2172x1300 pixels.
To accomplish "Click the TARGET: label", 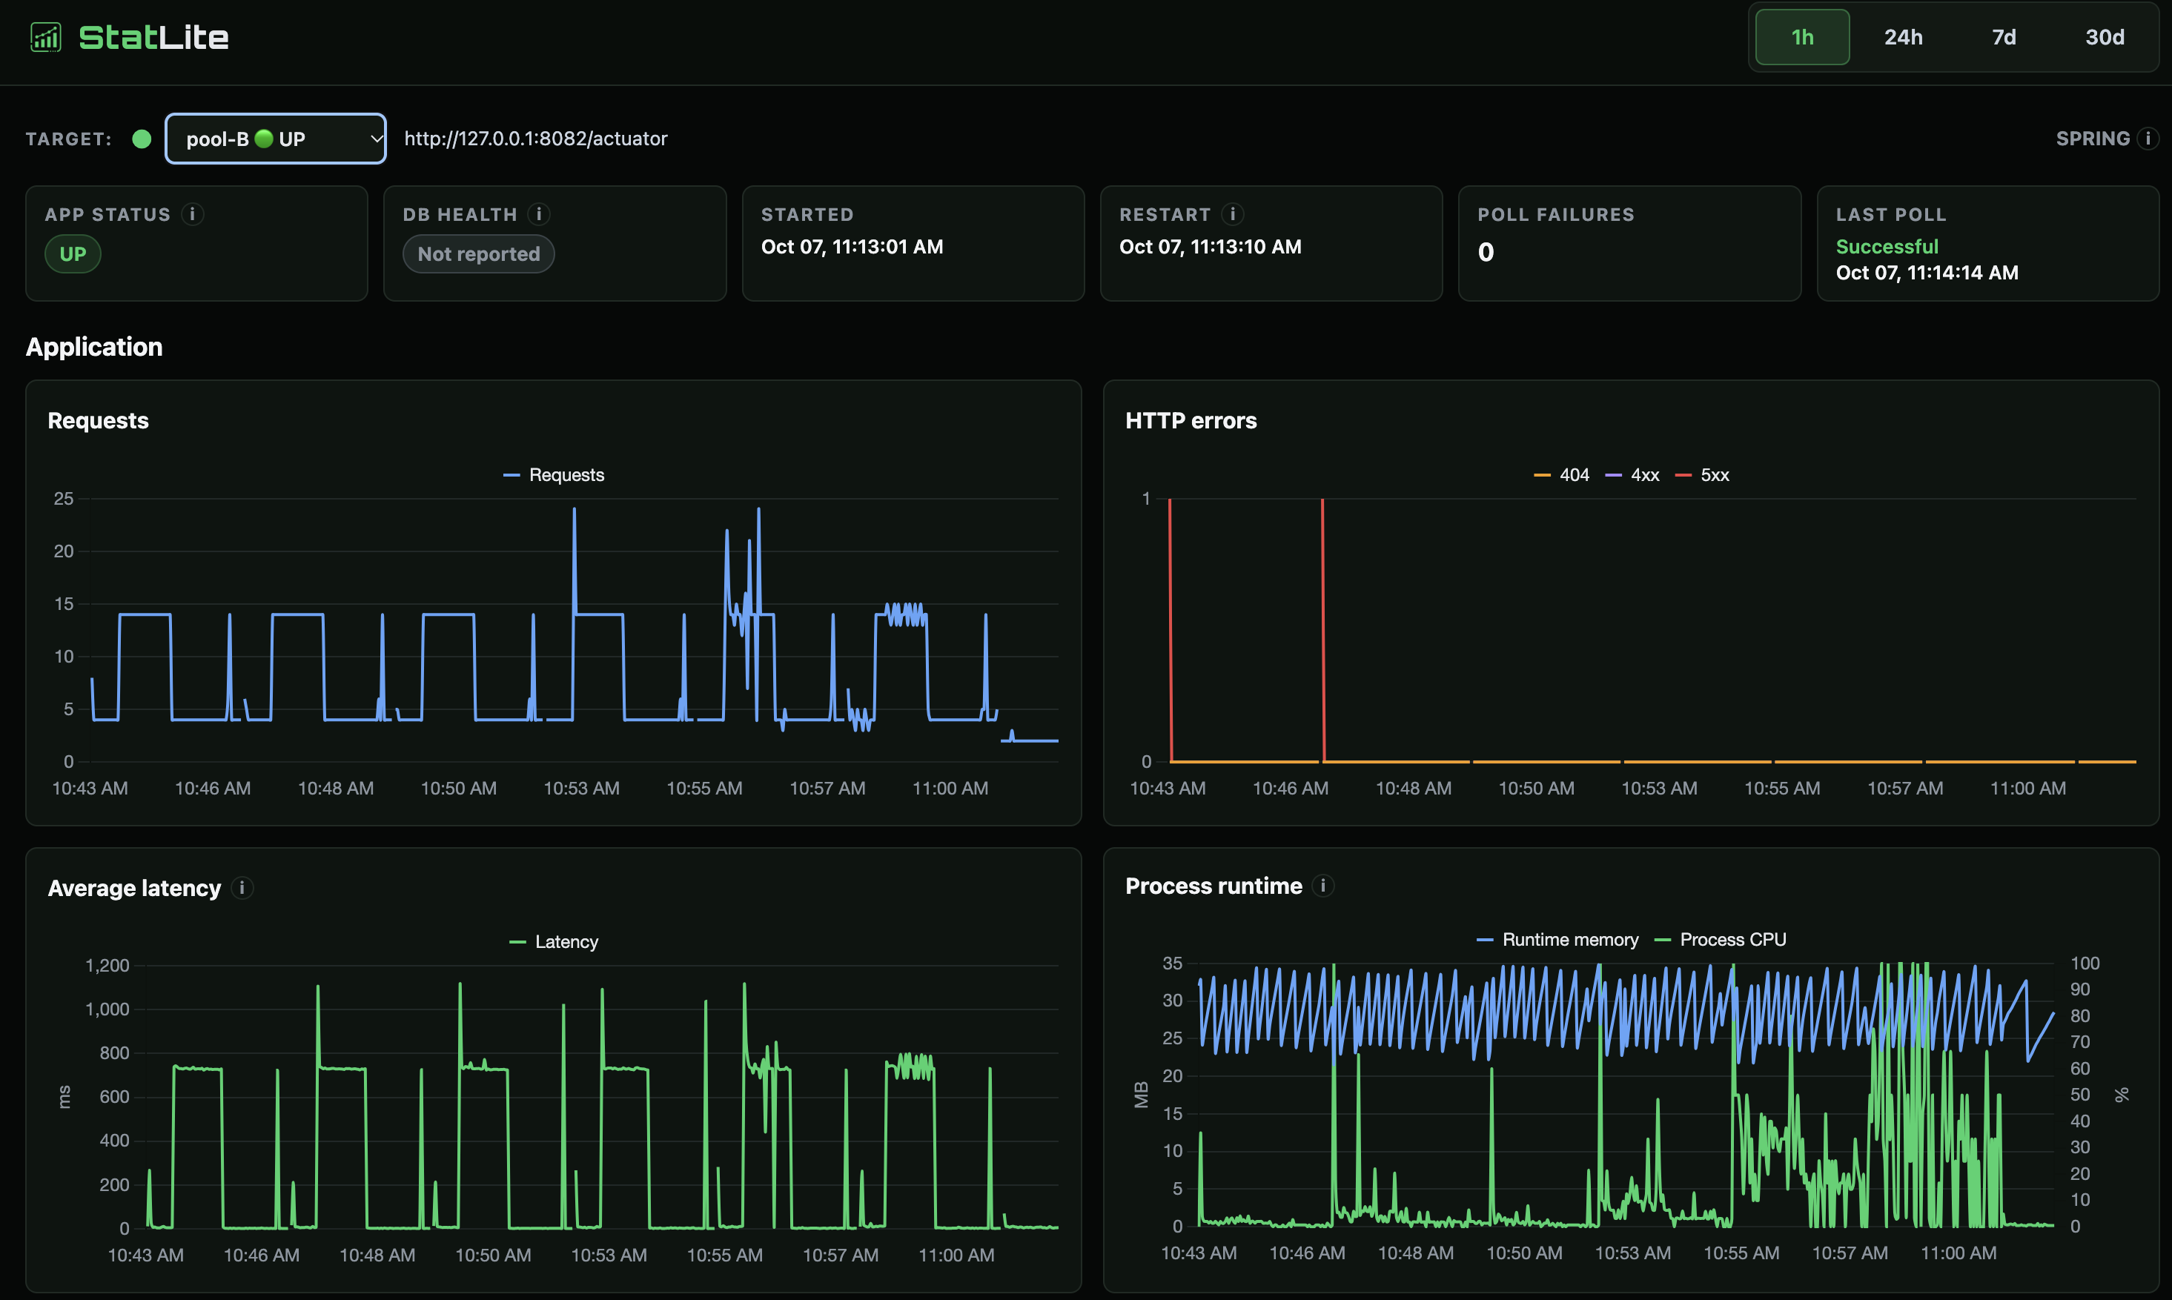I will point(68,139).
